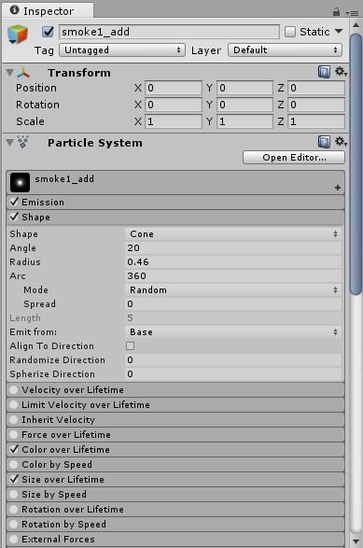The height and width of the screenshot is (548, 363).
Task: Open the Static dropdown arrow
Action: pyautogui.click(x=339, y=32)
